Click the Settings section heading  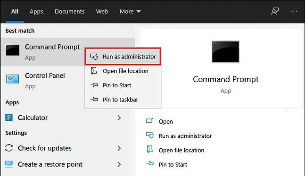click(x=16, y=133)
